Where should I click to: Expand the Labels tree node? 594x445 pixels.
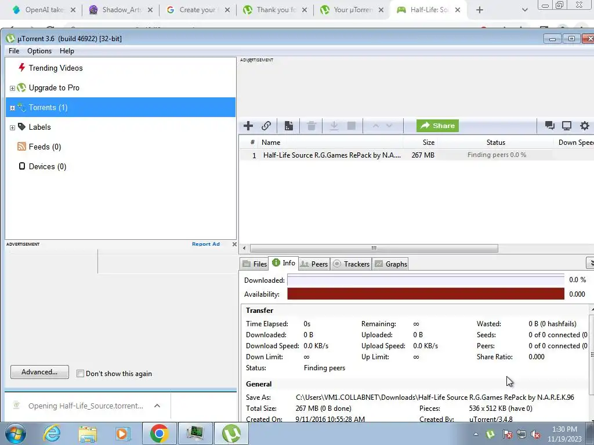click(x=12, y=127)
